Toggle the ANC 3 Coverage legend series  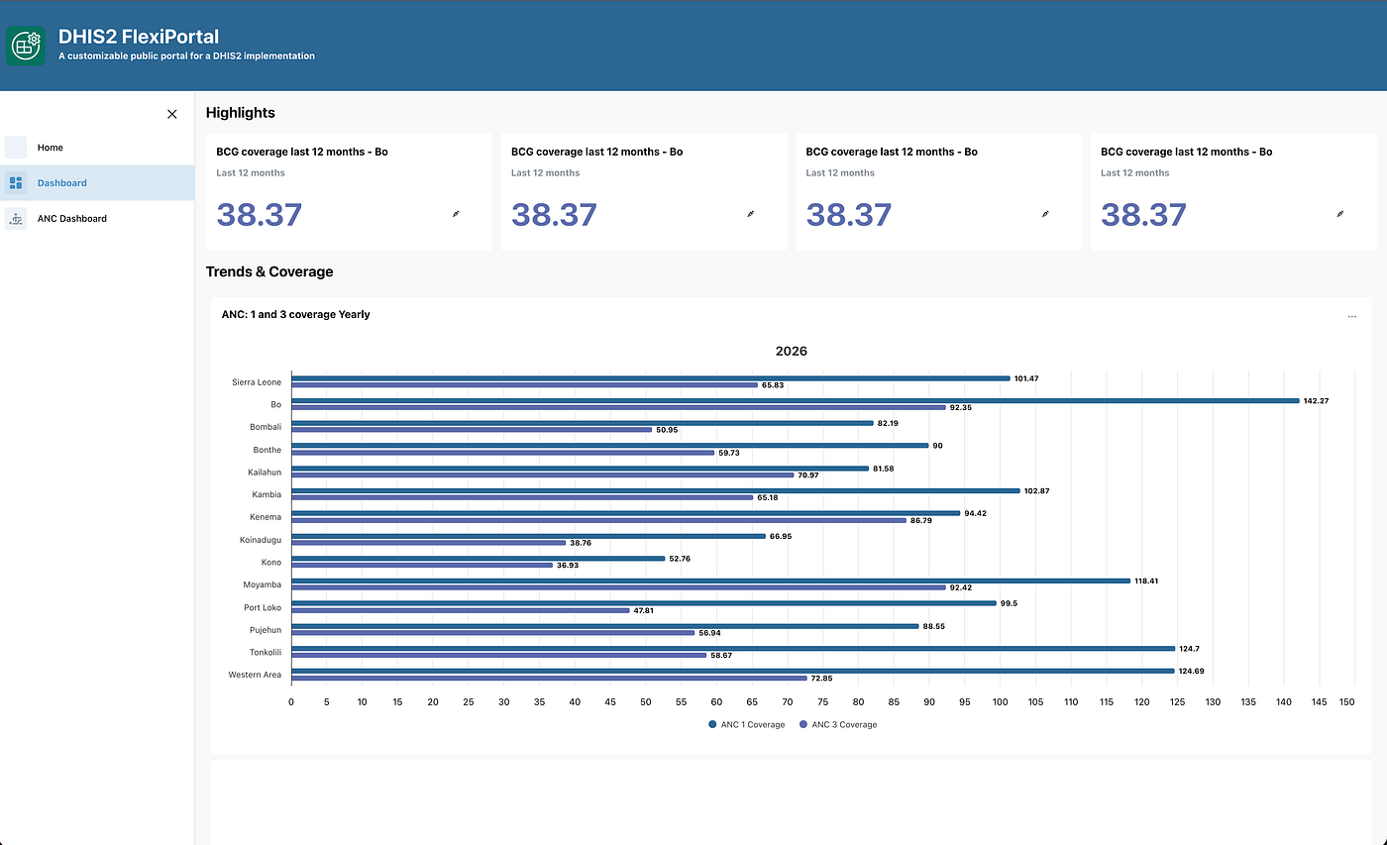[838, 725]
